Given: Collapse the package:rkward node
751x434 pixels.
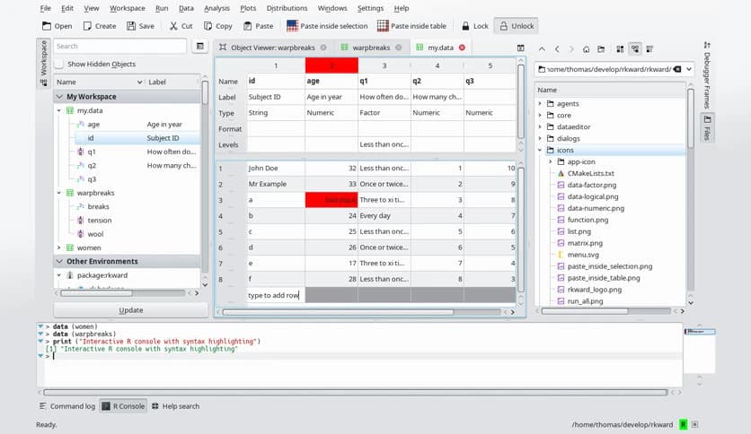Looking at the screenshot, I should [x=59, y=275].
